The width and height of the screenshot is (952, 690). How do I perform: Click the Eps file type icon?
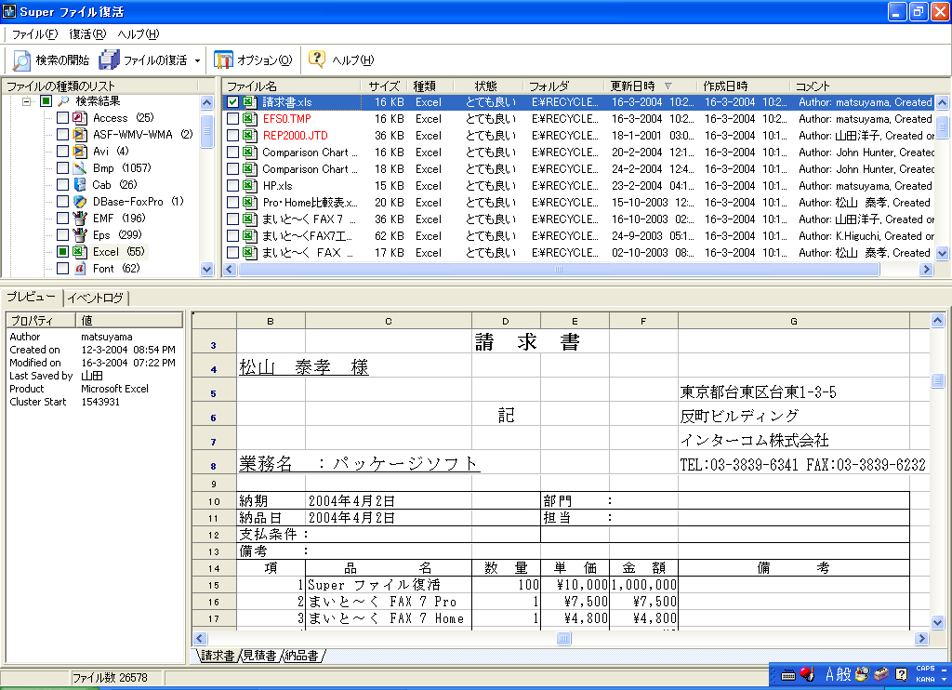(x=80, y=234)
